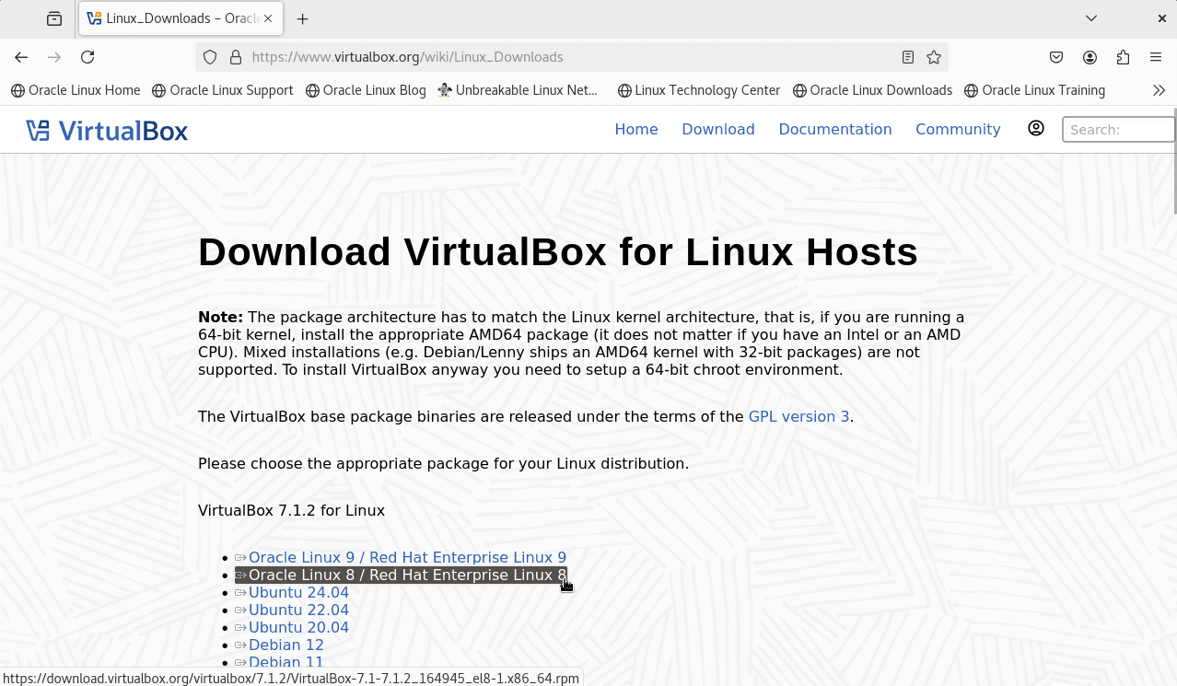Focus the site Search field
Screen dimensions: 1177x686
[1119, 130]
